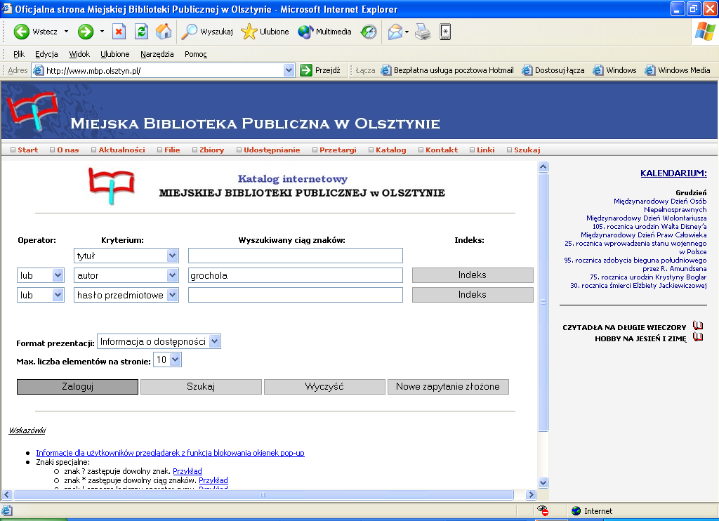Screen dimensions: 719x521
Task: Open the Dostosuj łącza links bar item
Action: tap(553, 70)
